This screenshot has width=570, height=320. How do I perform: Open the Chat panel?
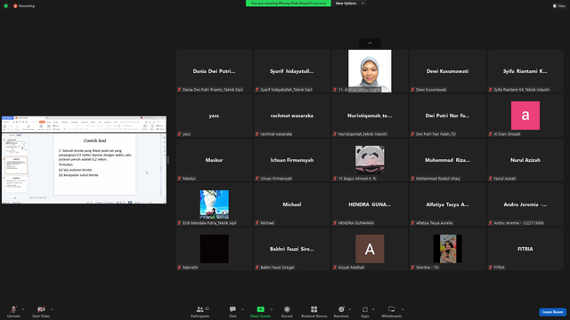tap(232, 311)
